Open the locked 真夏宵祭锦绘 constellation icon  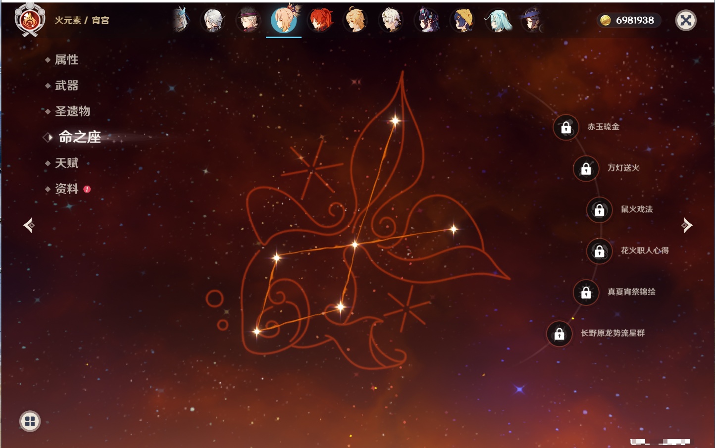(586, 292)
